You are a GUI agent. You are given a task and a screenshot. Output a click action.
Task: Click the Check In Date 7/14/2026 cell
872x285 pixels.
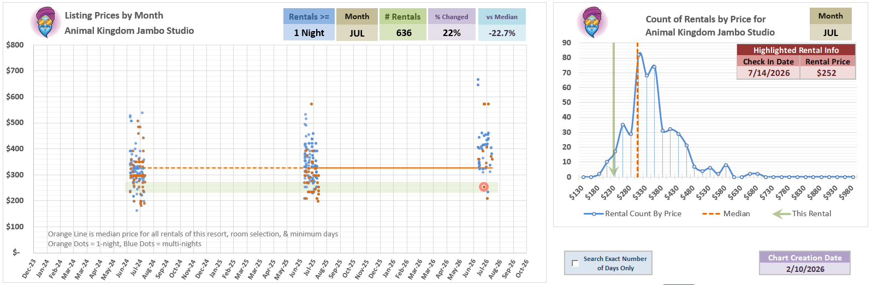(768, 73)
